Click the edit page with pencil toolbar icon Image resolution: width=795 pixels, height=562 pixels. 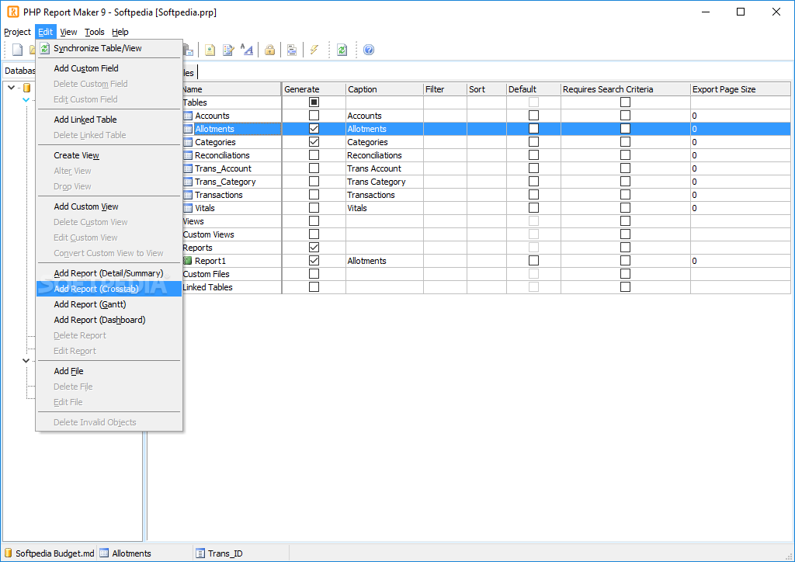(x=229, y=50)
